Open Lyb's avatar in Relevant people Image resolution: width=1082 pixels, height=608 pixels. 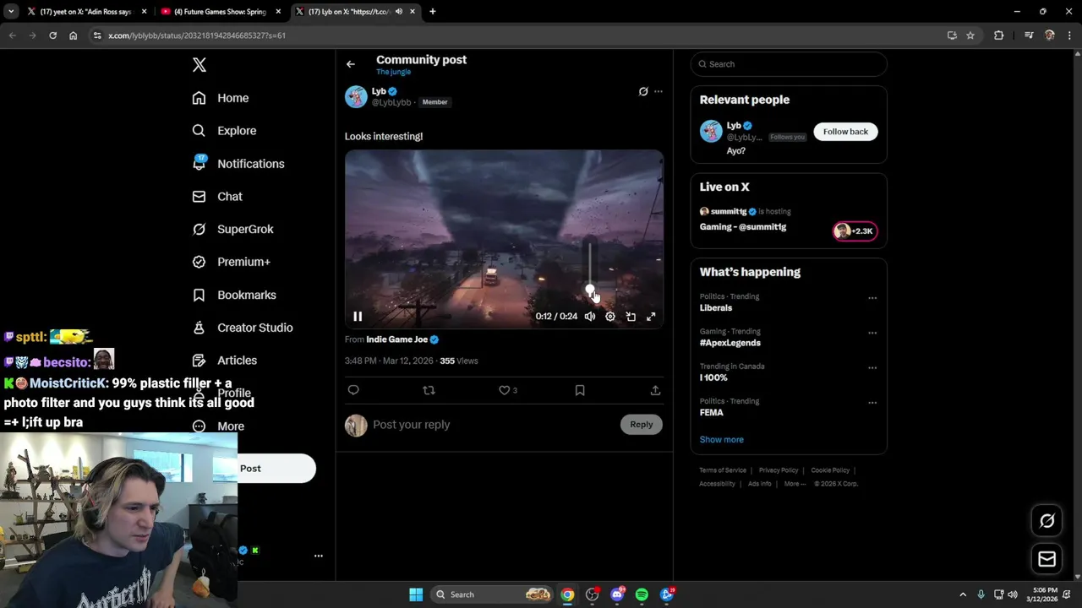711,131
